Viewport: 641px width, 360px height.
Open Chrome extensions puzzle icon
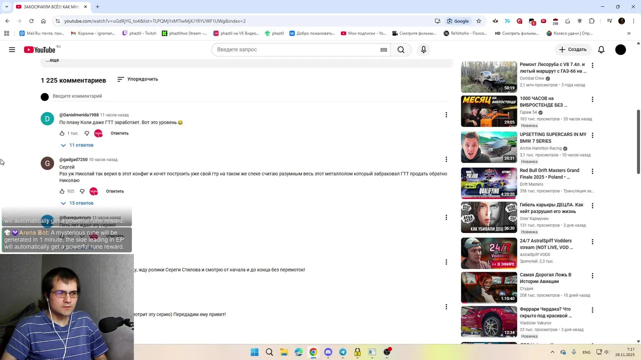coord(591,21)
